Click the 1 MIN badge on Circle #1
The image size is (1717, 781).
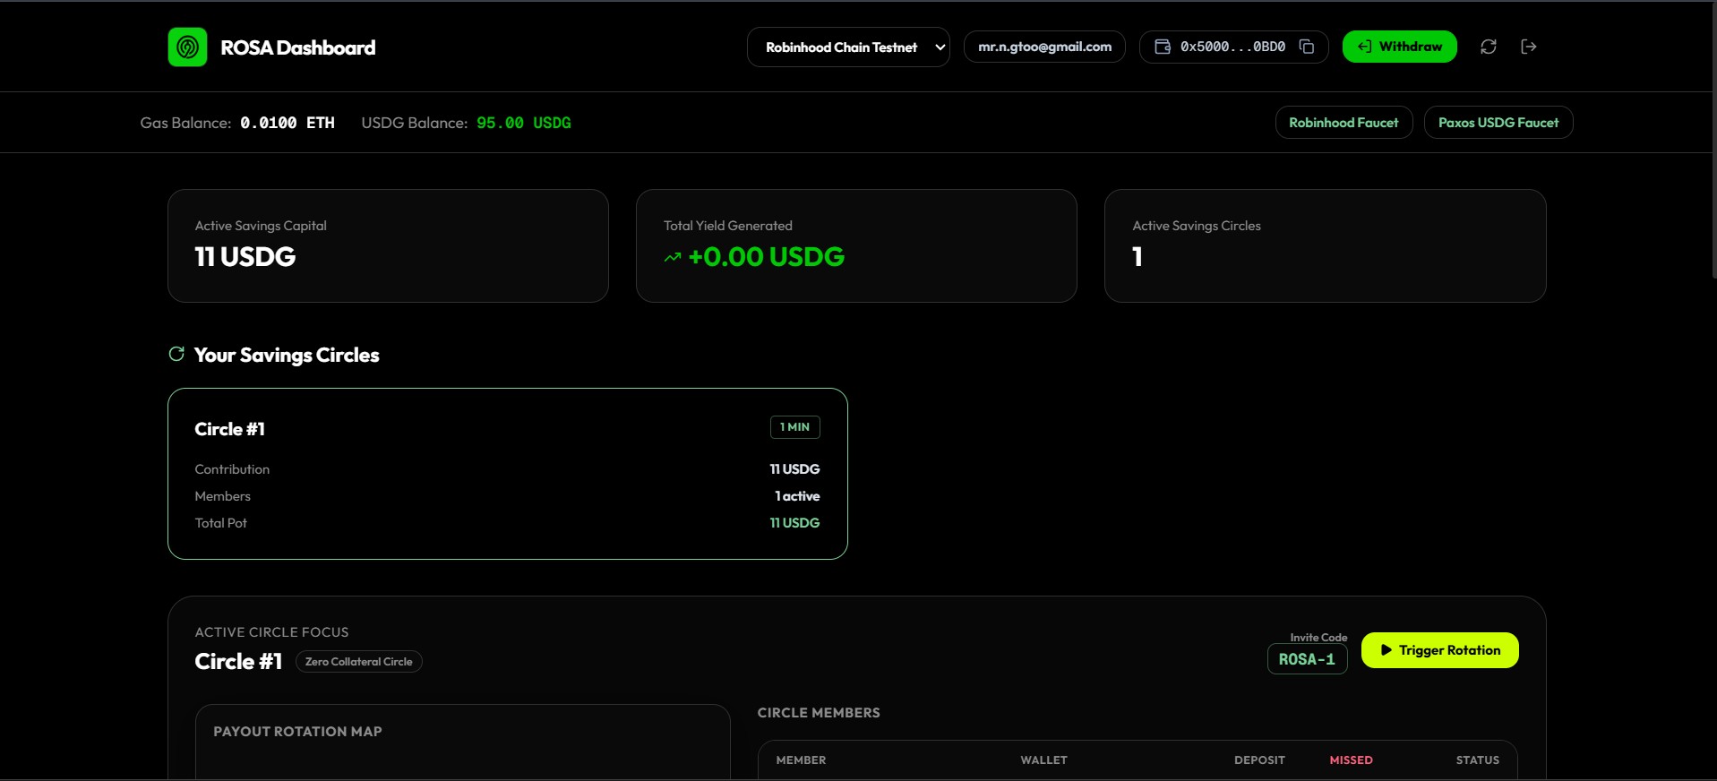pyautogui.click(x=795, y=427)
